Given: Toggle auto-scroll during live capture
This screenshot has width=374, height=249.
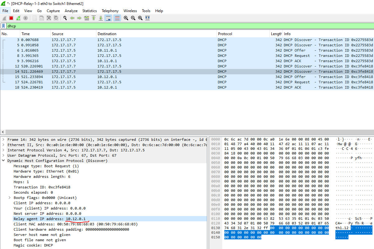Looking at the screenshot, I should [108, 18].
